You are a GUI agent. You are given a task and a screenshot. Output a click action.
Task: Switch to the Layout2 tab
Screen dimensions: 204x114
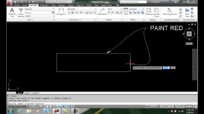pos(35,93)
